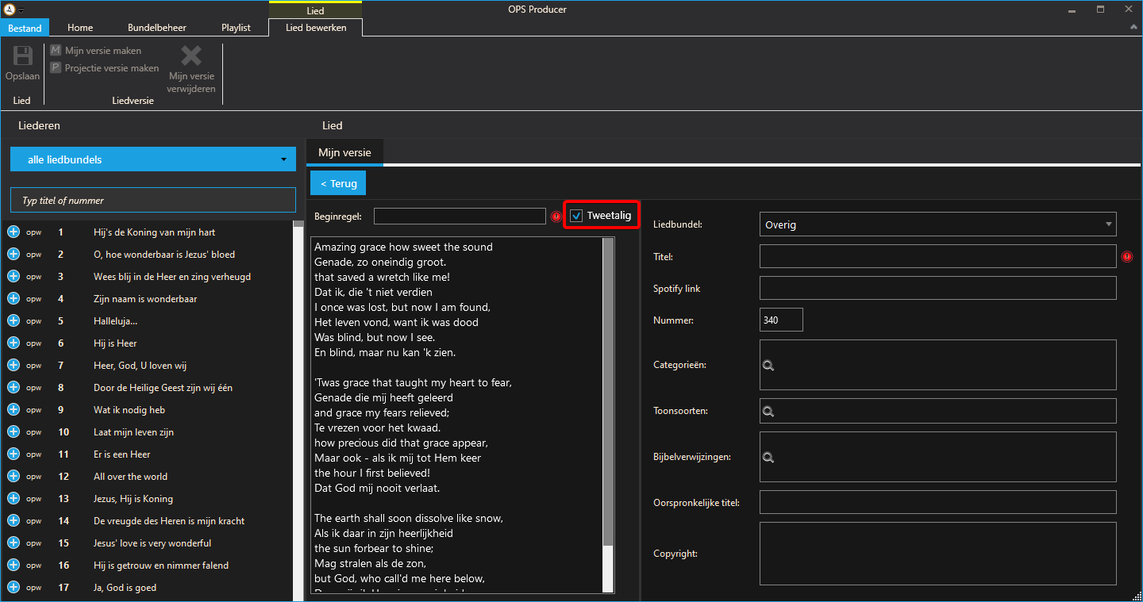Click the red error icon next to Beginregel
This screenshot has width=1143, height=602.
coord(556,217)
